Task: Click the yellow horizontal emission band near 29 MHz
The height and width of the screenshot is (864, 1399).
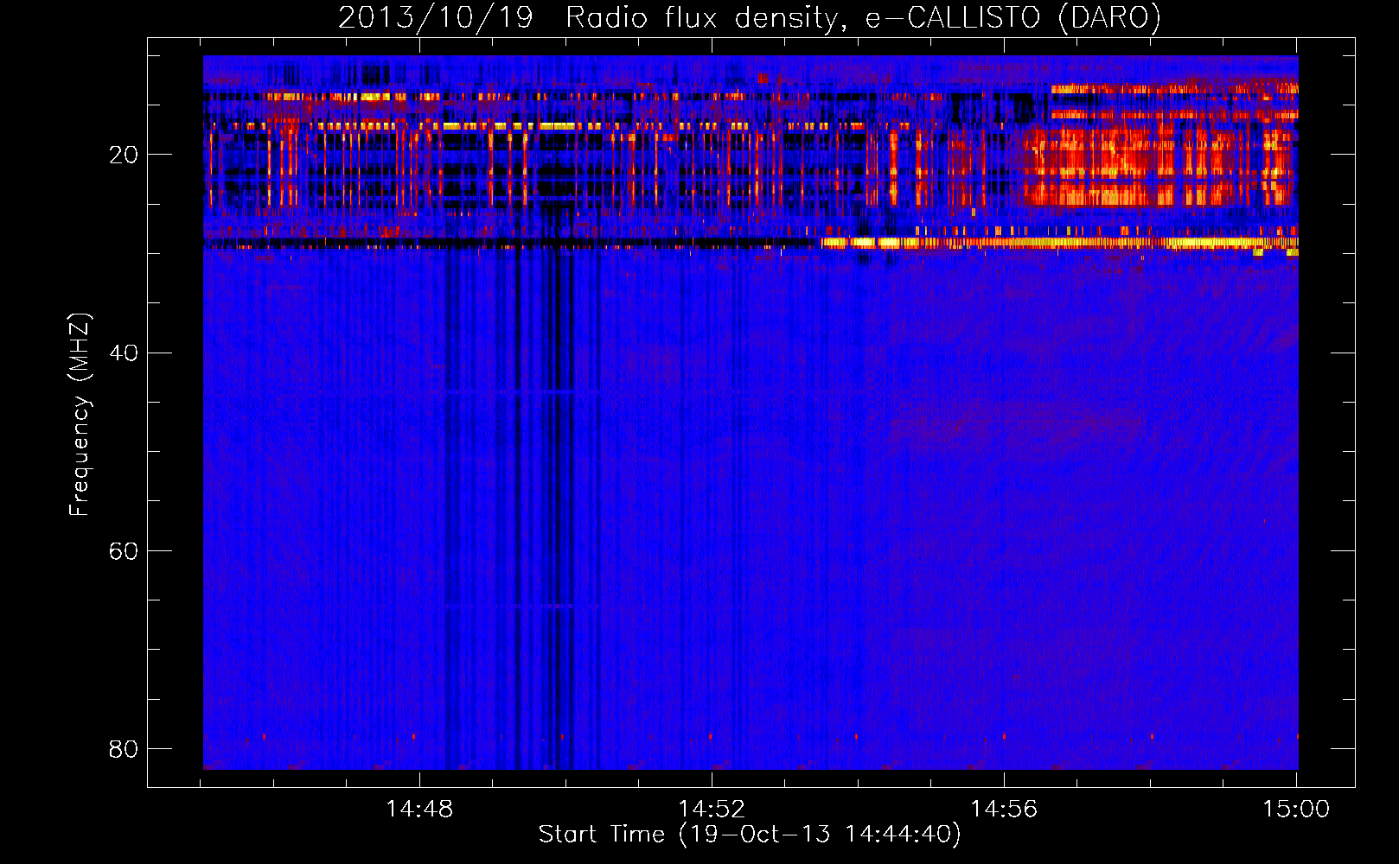Action: (1059, 244)
